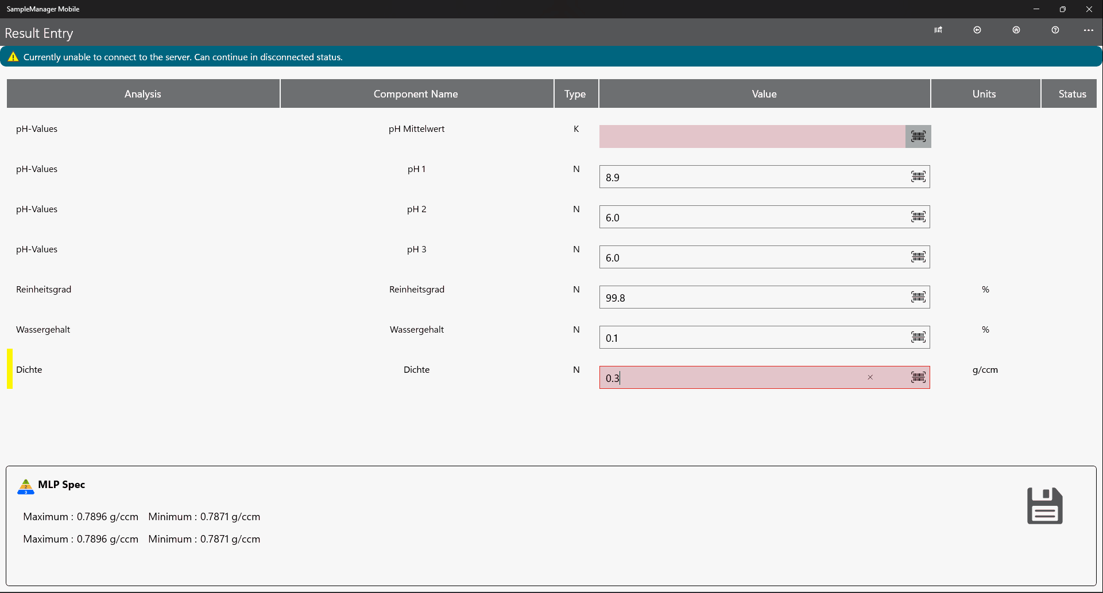1103x593 pixels.
Task: Scan barcode for pH 1 value
Action: 918,177
